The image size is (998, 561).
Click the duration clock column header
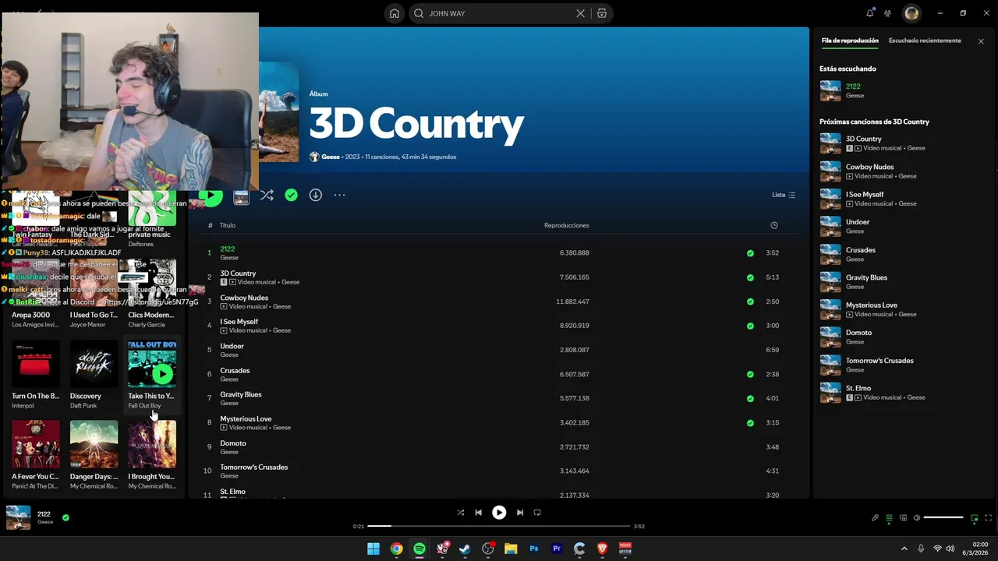click(774, 225)
